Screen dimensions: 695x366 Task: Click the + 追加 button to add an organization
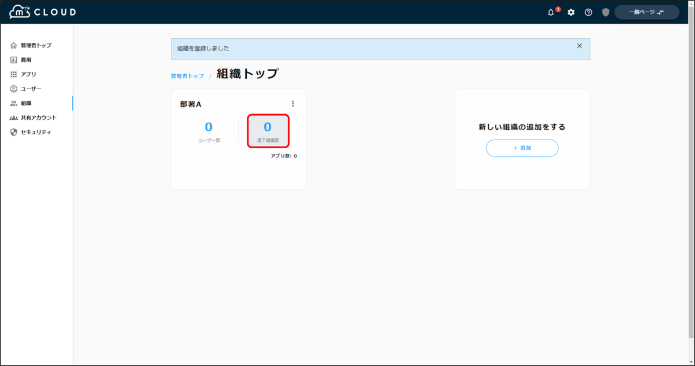[521, 148]
